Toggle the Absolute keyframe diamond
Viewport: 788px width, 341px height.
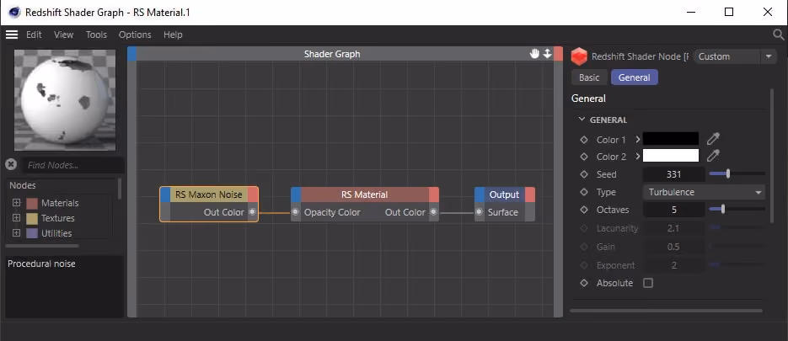(x=584, y=283)
